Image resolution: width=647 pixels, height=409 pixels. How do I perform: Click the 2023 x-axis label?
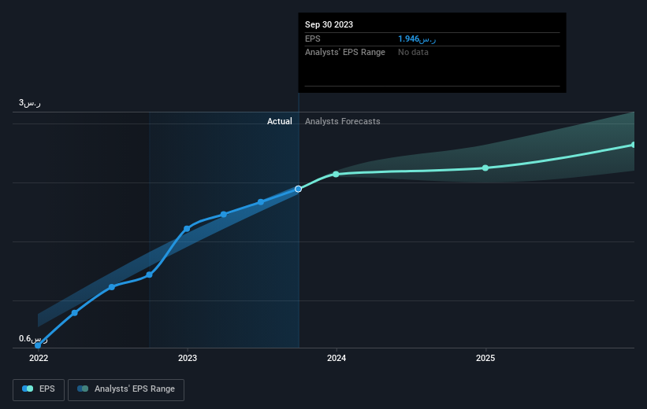(188, 358)
